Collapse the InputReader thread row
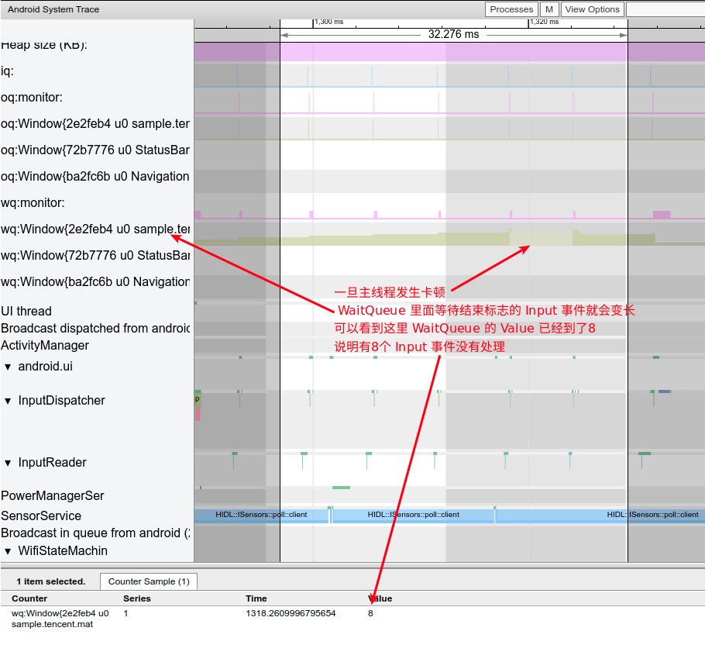 point(9,463)
